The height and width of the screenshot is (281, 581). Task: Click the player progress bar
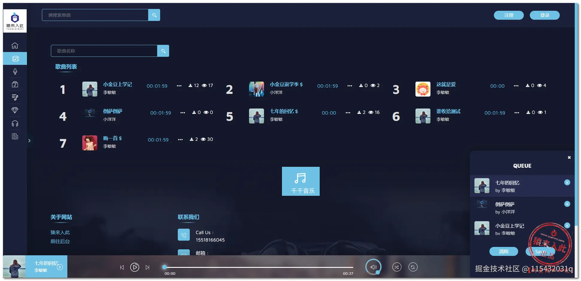[259, 267]
